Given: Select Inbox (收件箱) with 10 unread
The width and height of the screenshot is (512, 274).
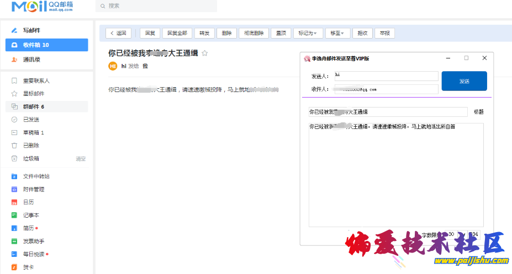Looking at the screenshot, I should [x=46, y=45].
